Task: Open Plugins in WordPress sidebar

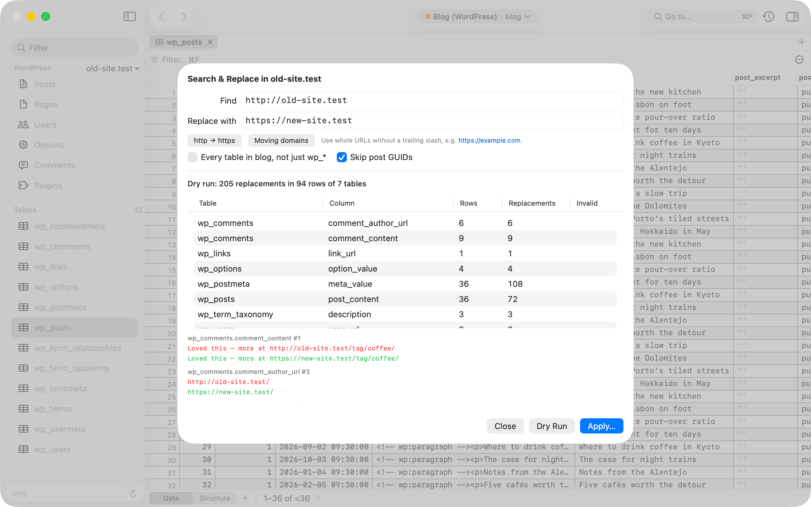Action: (74, 185)
